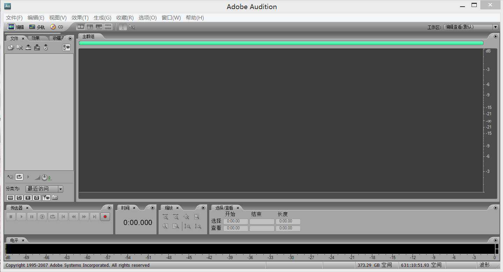Select the spectral frequency display icon

[89, 27]
